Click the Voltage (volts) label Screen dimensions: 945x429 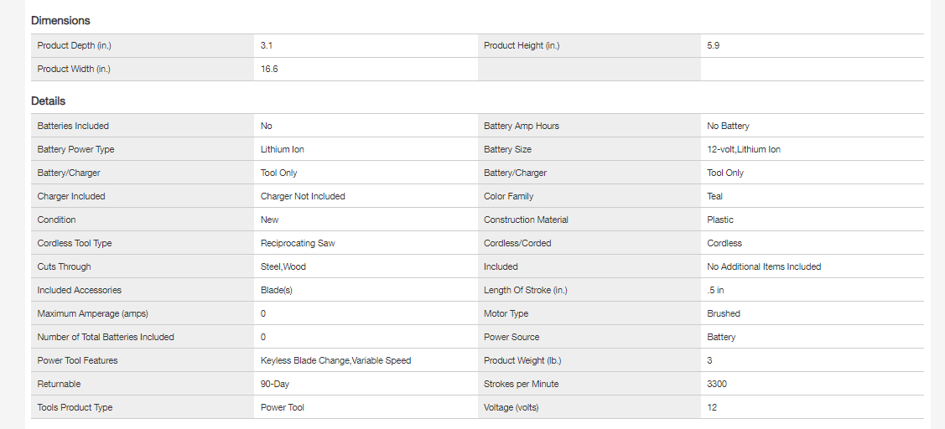pos(511,407)
